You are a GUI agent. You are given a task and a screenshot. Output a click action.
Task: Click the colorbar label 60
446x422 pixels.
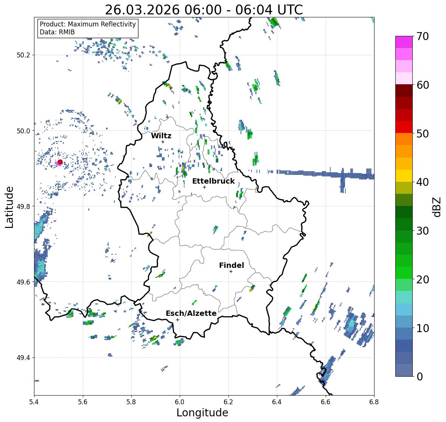pyautogui.click(x=423, y=85)
